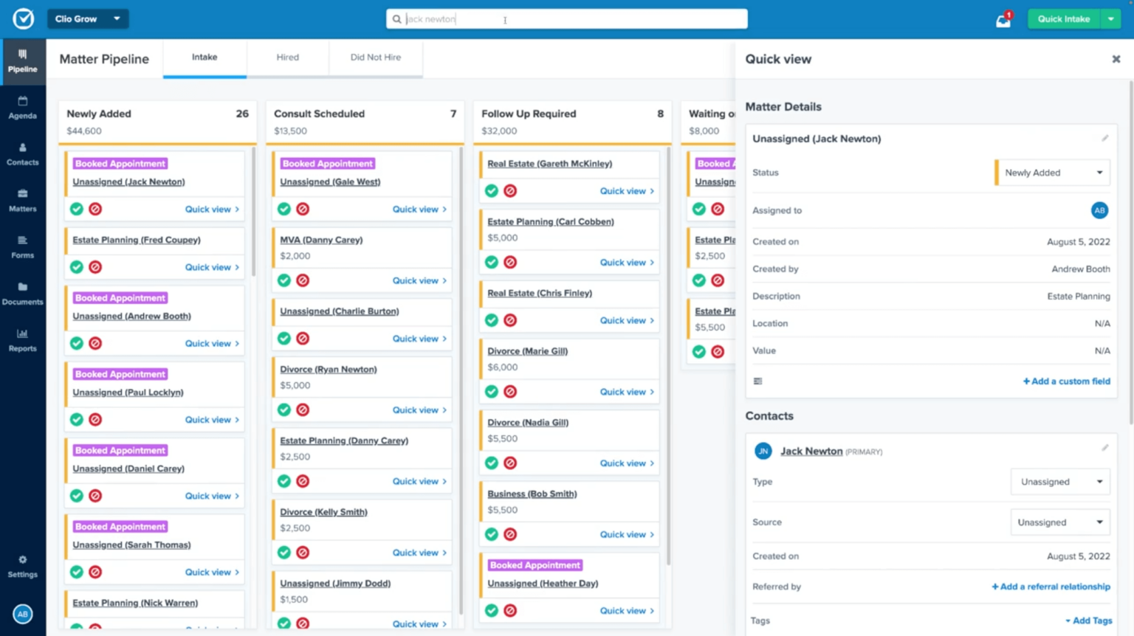The height and width of the screenshot is (636, 1134).
Task: Expand the Quick Intake dropdown arrow
Action: coord(1111,18)
